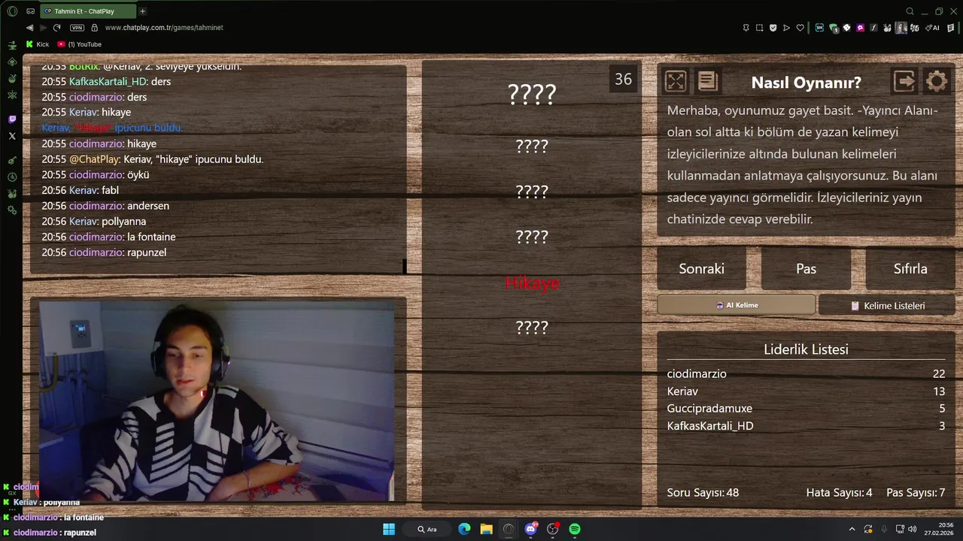Image resolution: width=963 pixels, height=541 pixels.
Task: Click the Soru Sayısı: 48 counter
Action: coord(703,493)
